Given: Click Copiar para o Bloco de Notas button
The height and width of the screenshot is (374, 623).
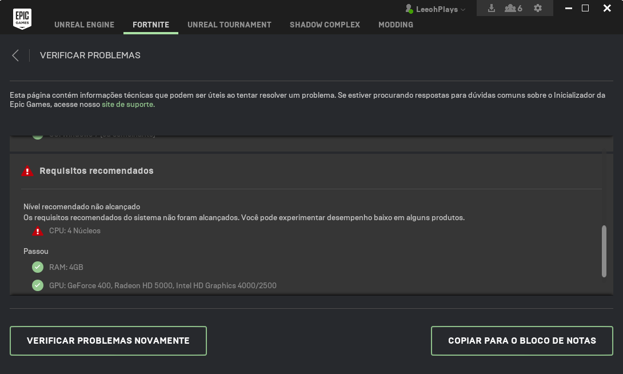Looking at the screenshot, I should (x=522, y=341).
